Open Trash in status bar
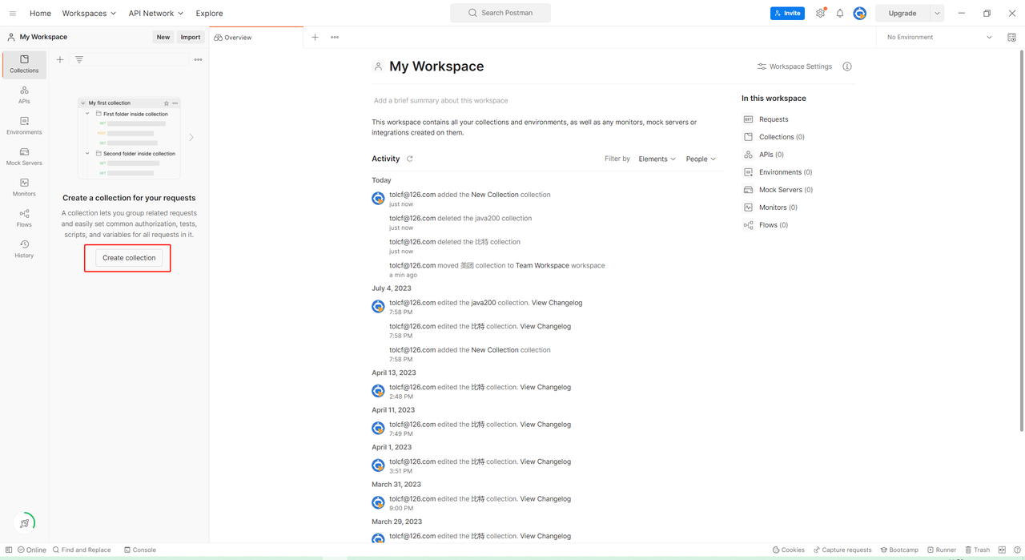 pyautogui.click(x=978, y=550)
